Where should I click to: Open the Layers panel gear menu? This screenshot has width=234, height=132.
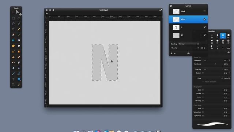[188, 53]
